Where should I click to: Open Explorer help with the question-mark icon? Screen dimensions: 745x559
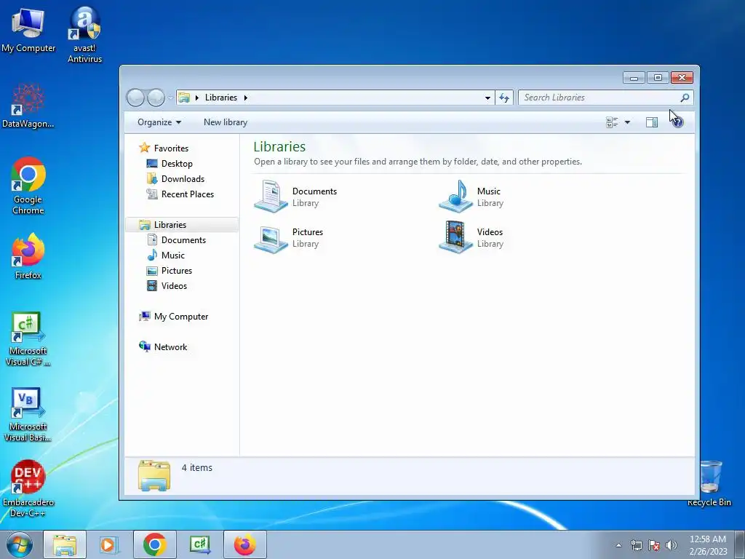(678, 122)
